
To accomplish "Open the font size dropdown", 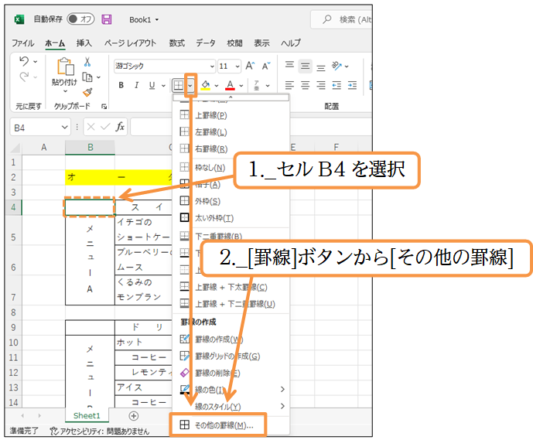I will coord(237,67).
